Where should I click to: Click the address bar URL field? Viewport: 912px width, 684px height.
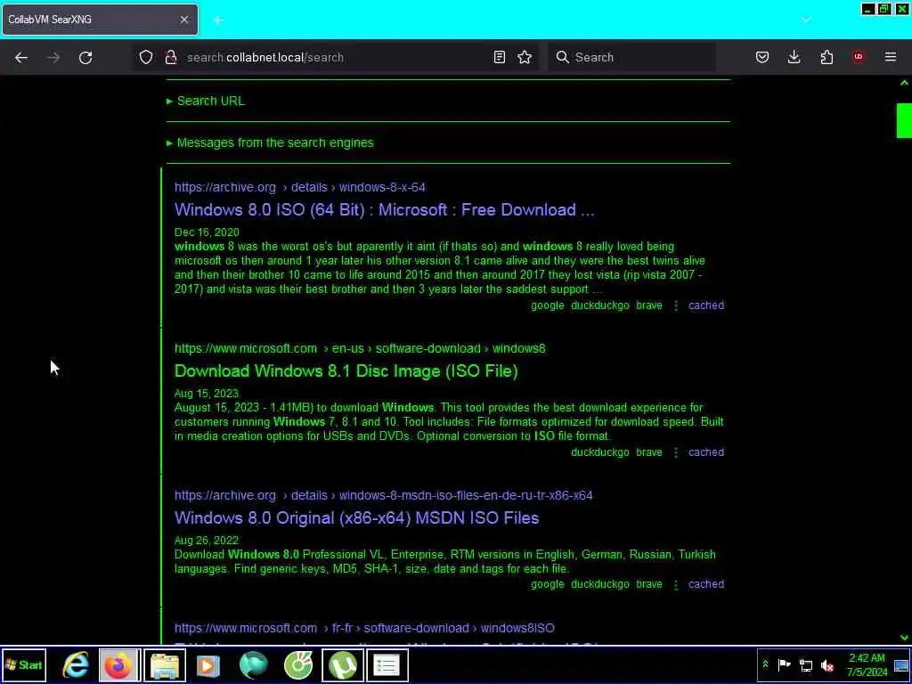click(x=338, y=57)
